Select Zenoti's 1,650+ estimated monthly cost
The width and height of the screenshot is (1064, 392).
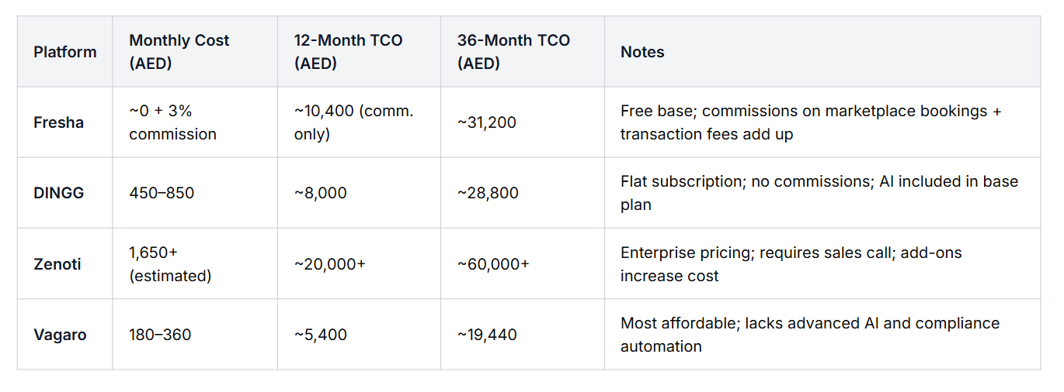point(170,264)
